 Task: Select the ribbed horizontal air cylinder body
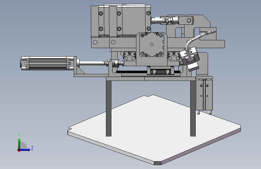tap(48, 63)
